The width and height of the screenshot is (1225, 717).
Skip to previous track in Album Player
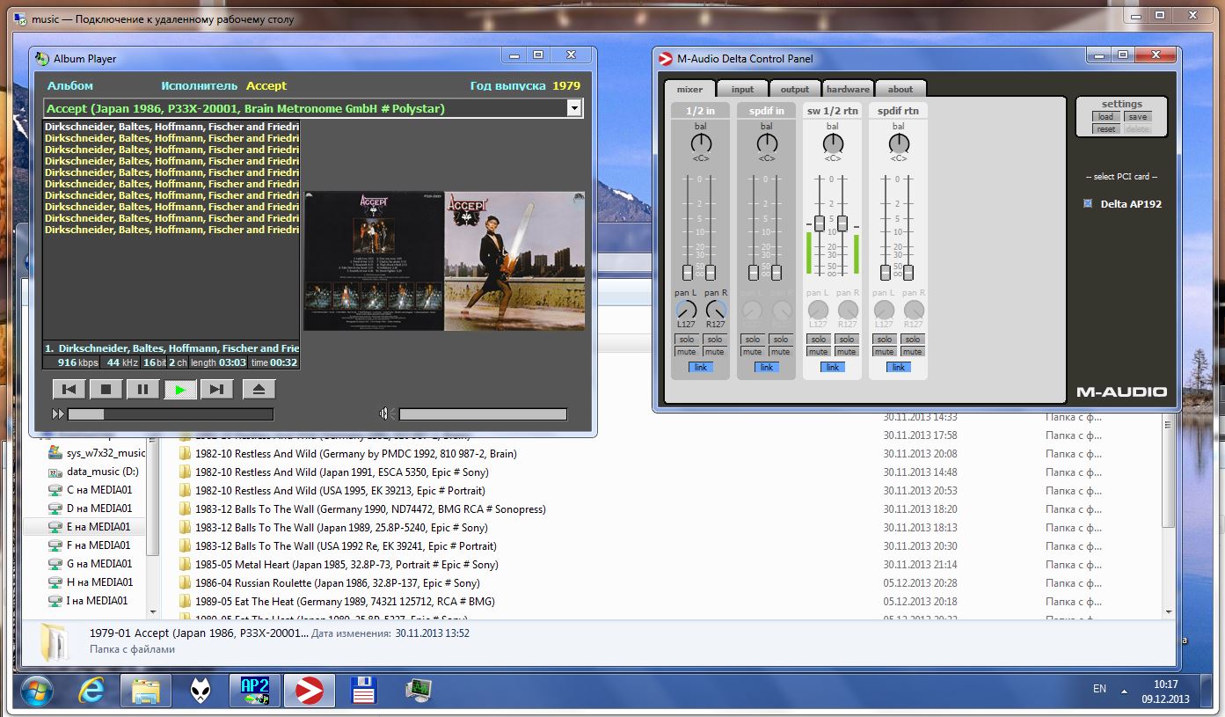(69, 389)
